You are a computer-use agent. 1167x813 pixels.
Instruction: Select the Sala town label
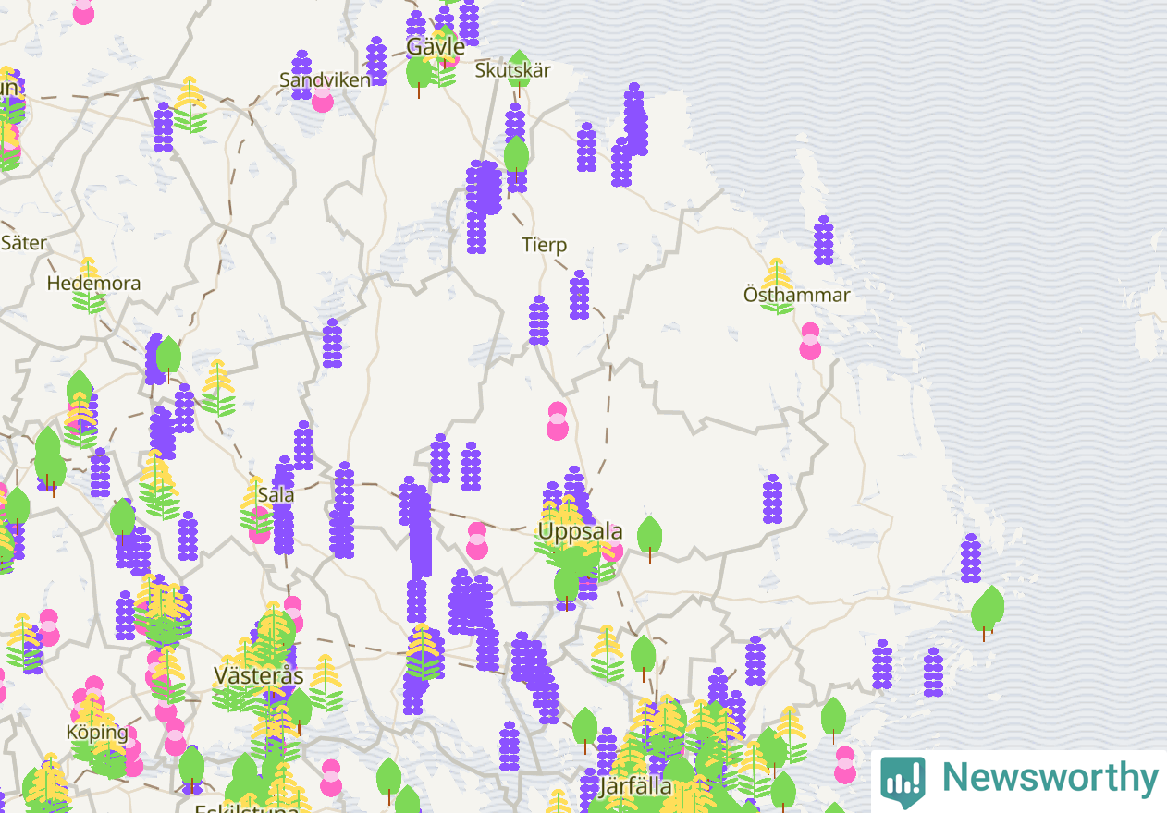coord(276,494)
